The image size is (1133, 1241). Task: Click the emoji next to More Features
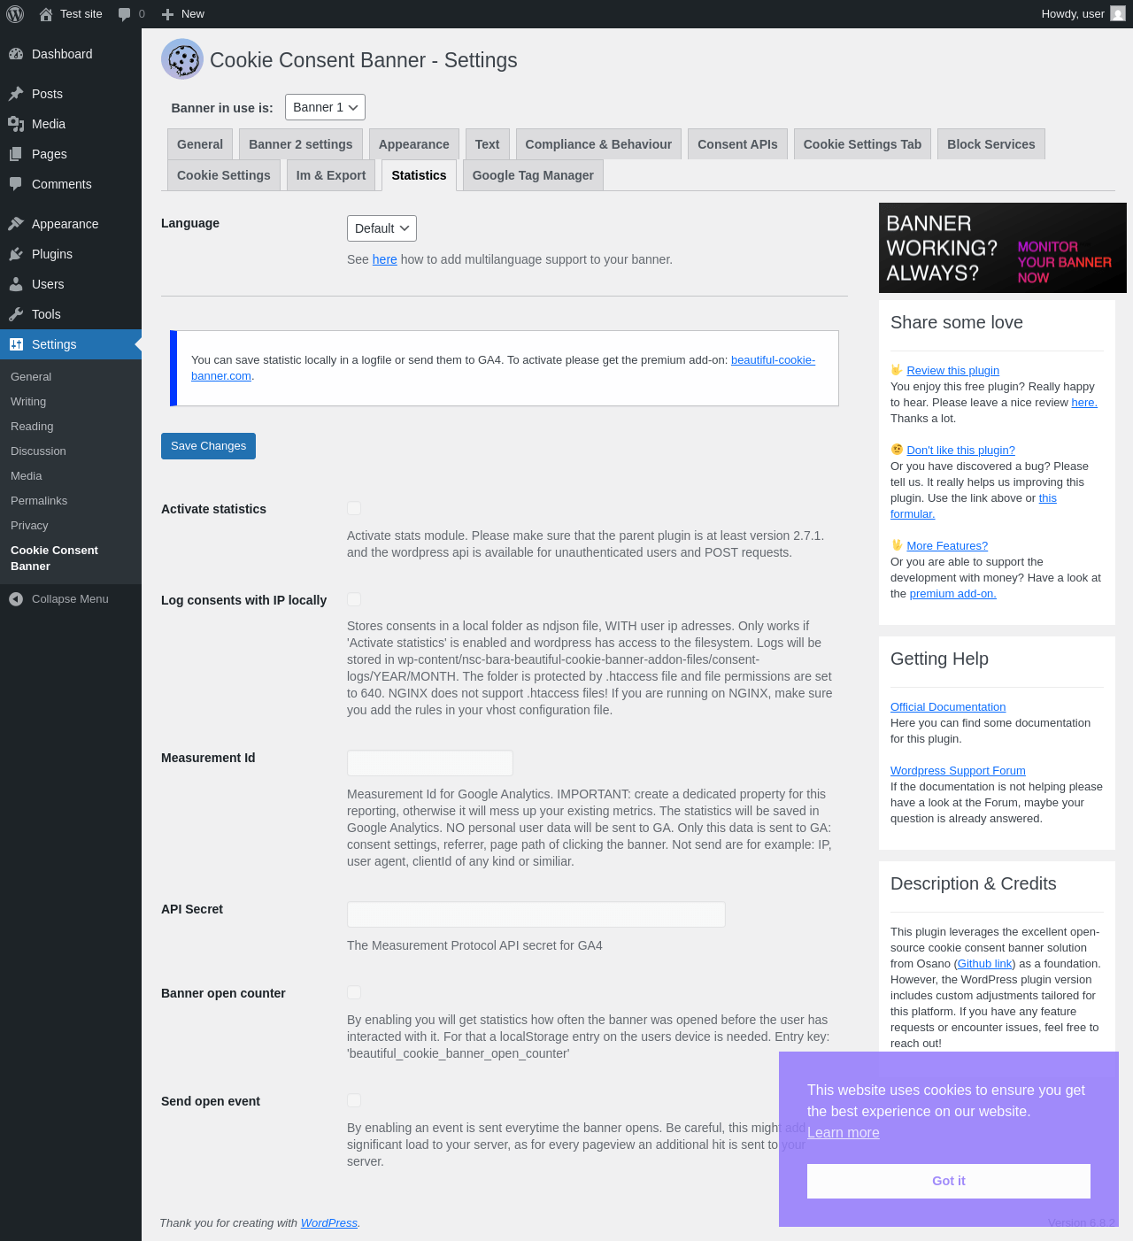pos(897,545)
